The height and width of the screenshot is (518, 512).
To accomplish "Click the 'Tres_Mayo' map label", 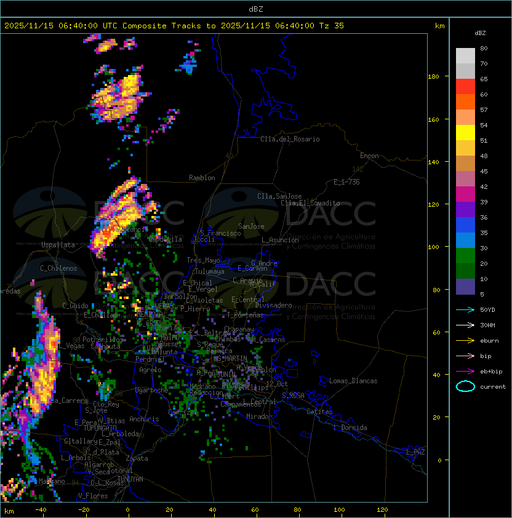I will 203,260.
